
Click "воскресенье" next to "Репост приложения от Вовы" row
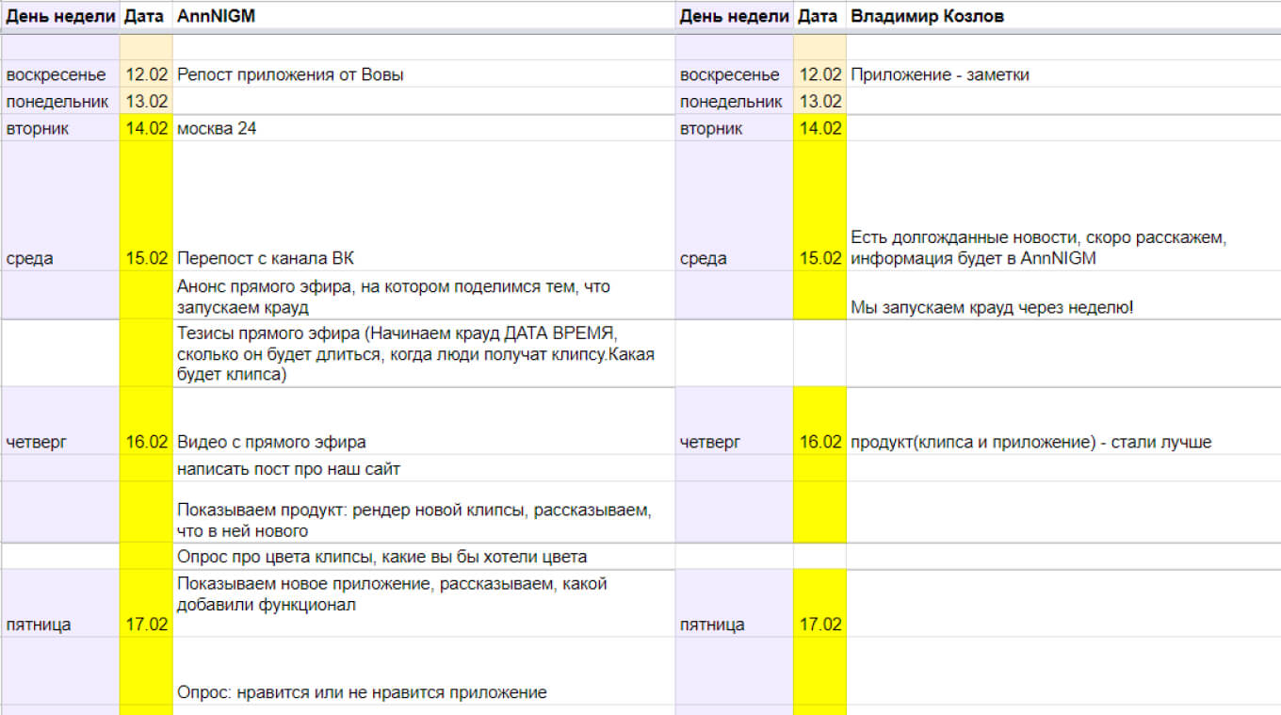(x=59, y=74)
